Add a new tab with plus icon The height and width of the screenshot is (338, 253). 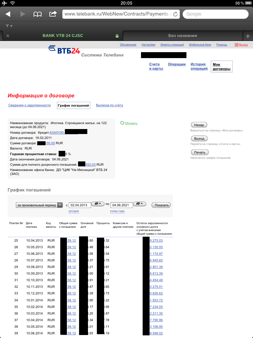pos(248,36)
